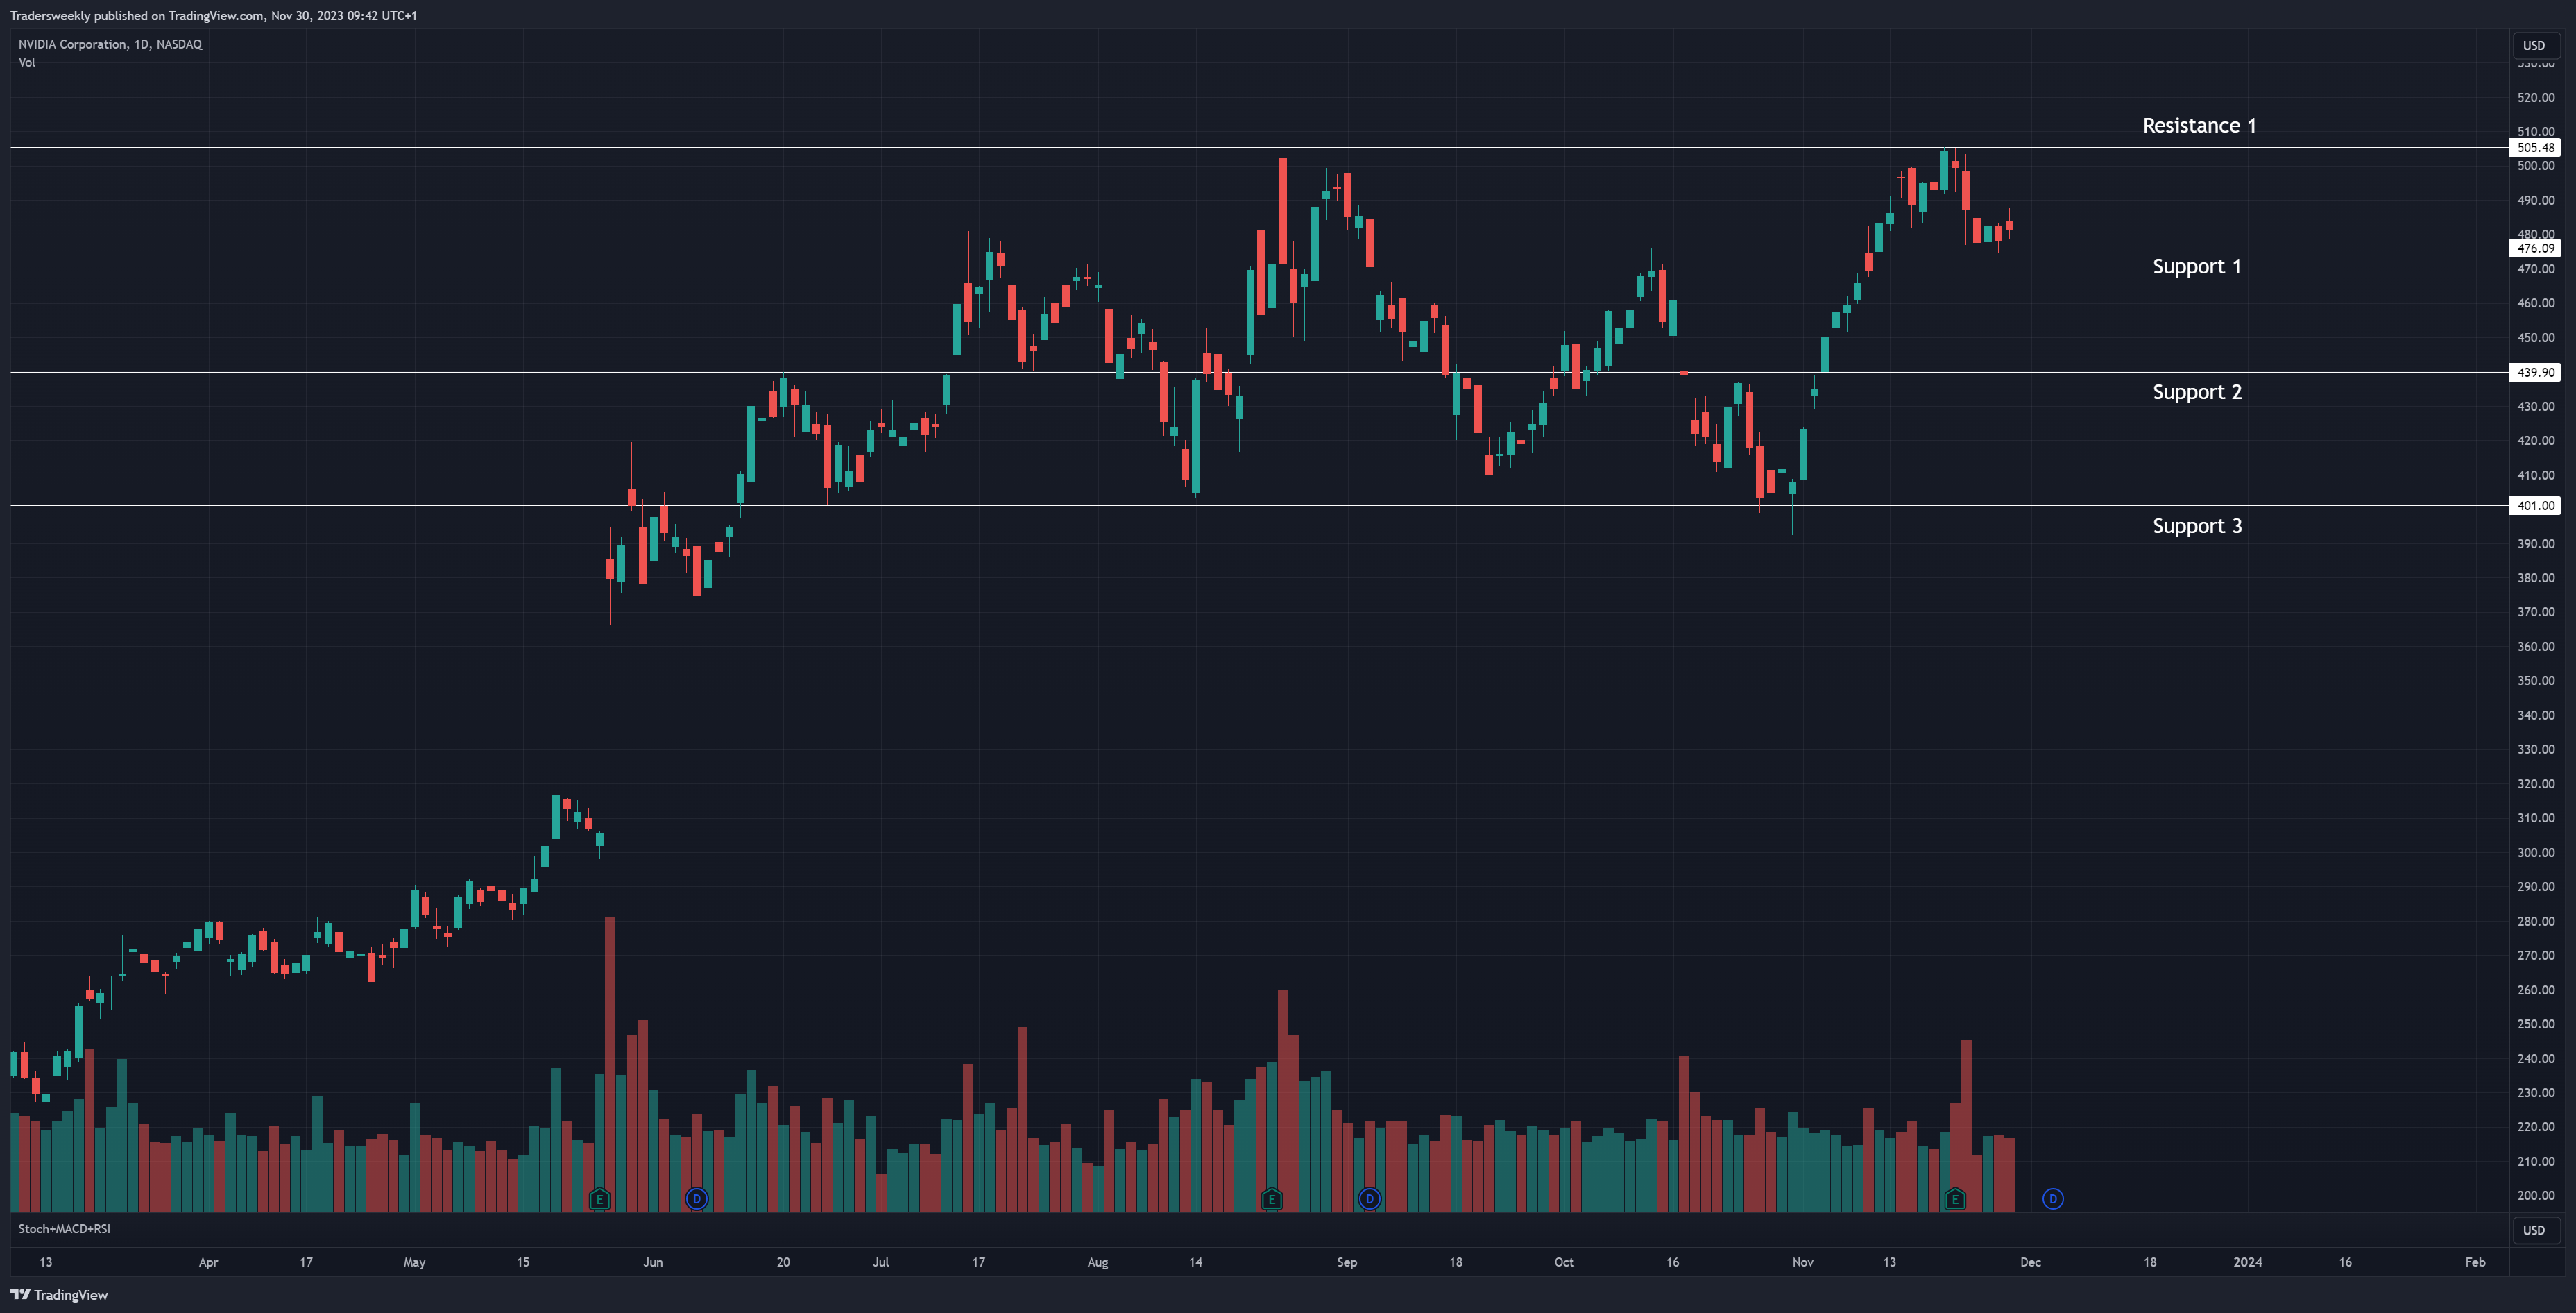Screen dimensions: 2576x1313
Task: Click the Vol indicator label
Action: point(27,62)
